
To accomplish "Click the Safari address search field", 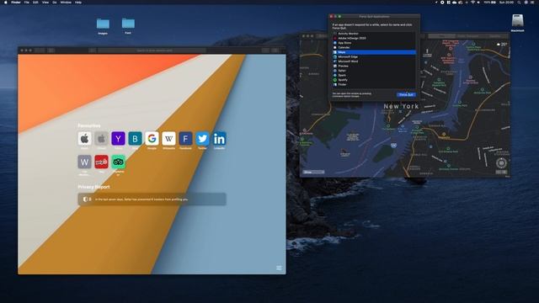I will click(152, 50).
